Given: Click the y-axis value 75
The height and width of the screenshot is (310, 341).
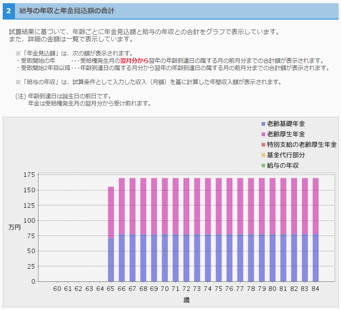Looking at the screenshot, I should pyautogui.click(x=31, y=236).
